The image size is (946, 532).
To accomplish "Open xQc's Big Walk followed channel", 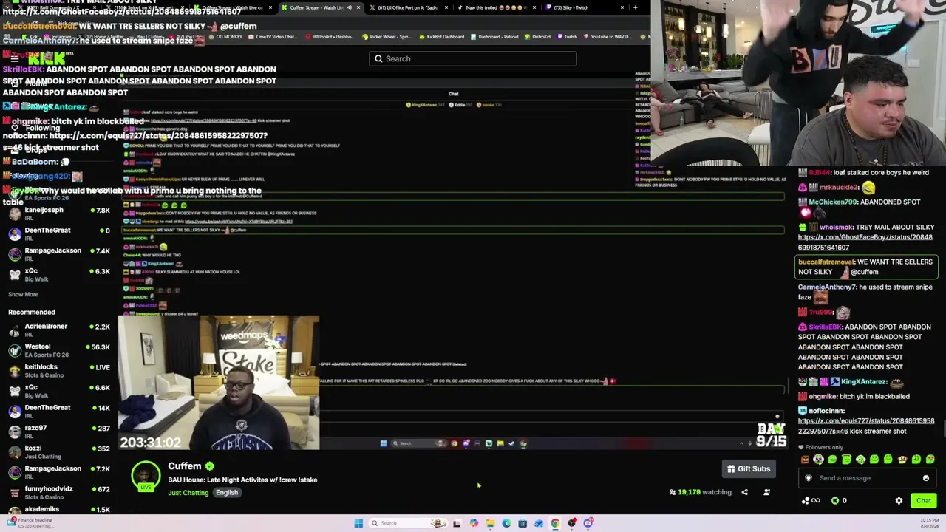I will coord(59,274).
